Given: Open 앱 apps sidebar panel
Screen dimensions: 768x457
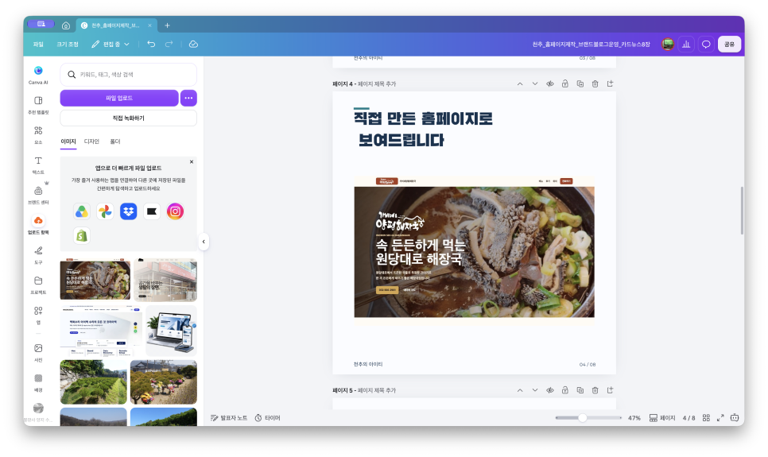Looking at the screenshot, I should tap(38, 315).
